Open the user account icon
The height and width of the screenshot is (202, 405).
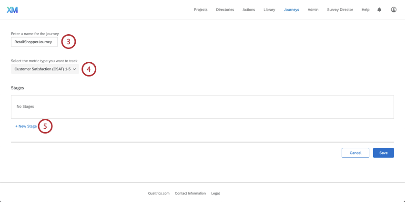coord(394,10)
